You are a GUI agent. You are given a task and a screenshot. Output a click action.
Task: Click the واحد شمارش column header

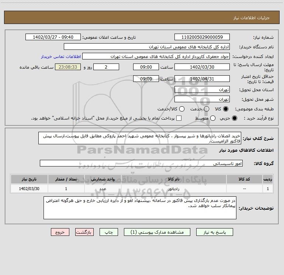point(103,179)
